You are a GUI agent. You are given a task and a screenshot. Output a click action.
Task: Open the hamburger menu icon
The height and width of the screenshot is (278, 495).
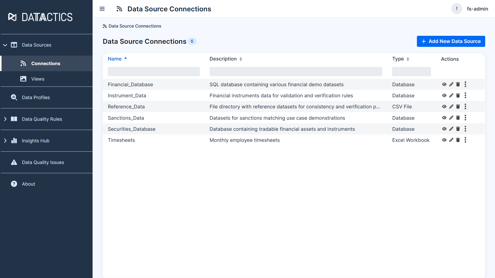pyautogui.click(x=102, y=9)
